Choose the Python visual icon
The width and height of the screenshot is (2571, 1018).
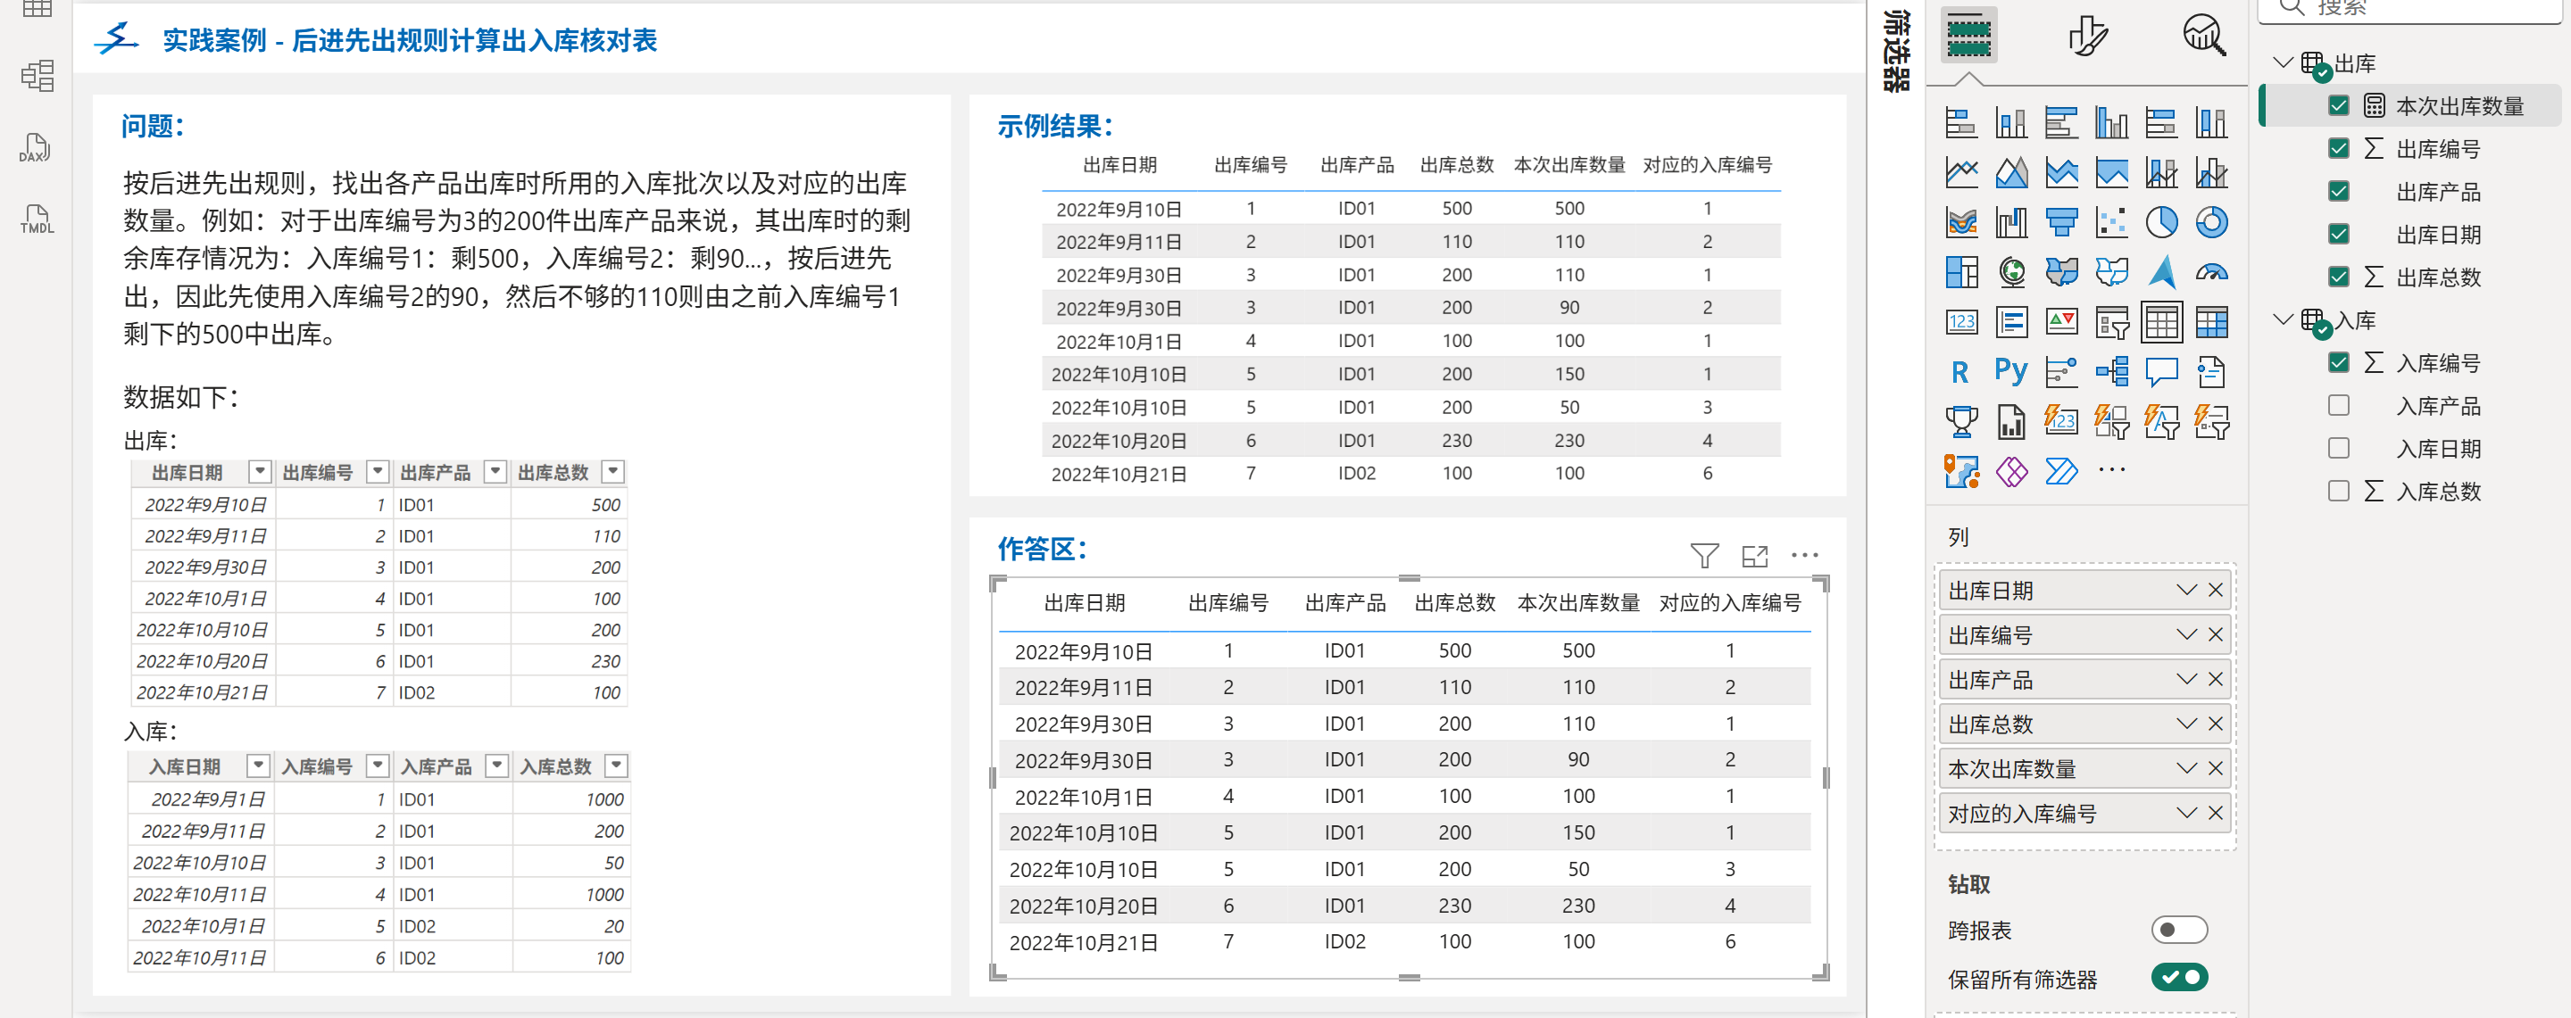point(2010,372)
